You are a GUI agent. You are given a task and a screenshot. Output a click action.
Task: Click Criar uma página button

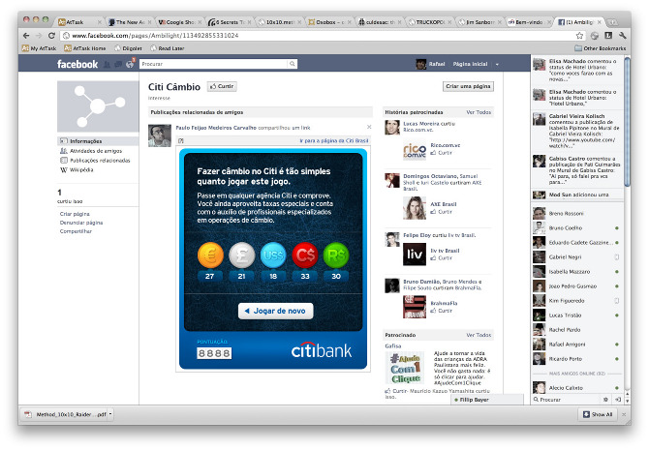click(x=467, y=86)
